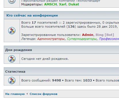Image resolution: width=119 pixels, height=108 pixels.
Task: Select the 'Модераторы:' label
Action: (x=32, y=4)
